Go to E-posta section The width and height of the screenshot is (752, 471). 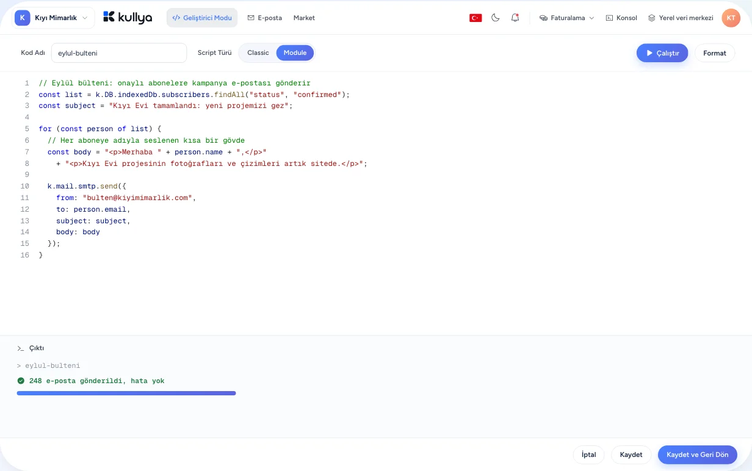click(x=264, y=18)
